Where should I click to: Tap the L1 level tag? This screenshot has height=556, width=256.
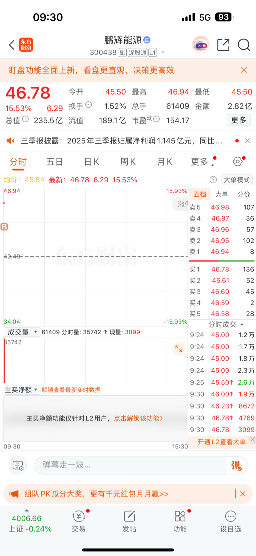click(152, 53)
